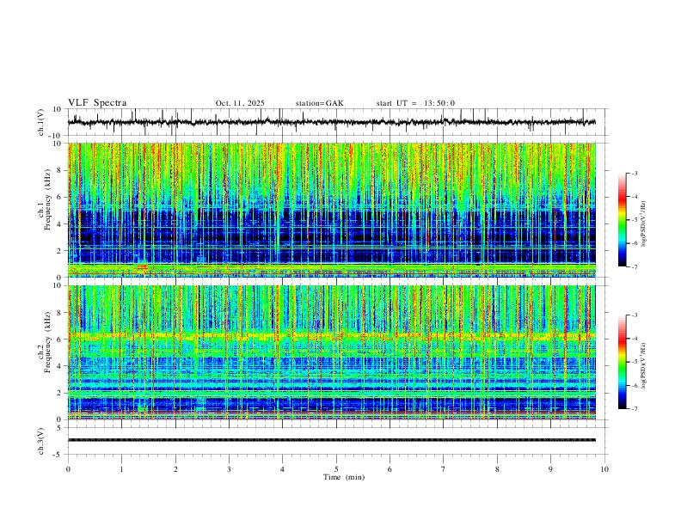Click the 'ch.3(V)' axis label

click(x=41, y=441)
